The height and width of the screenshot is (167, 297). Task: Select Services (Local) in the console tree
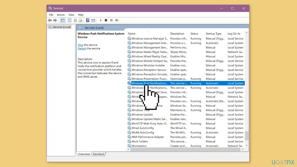62,27
